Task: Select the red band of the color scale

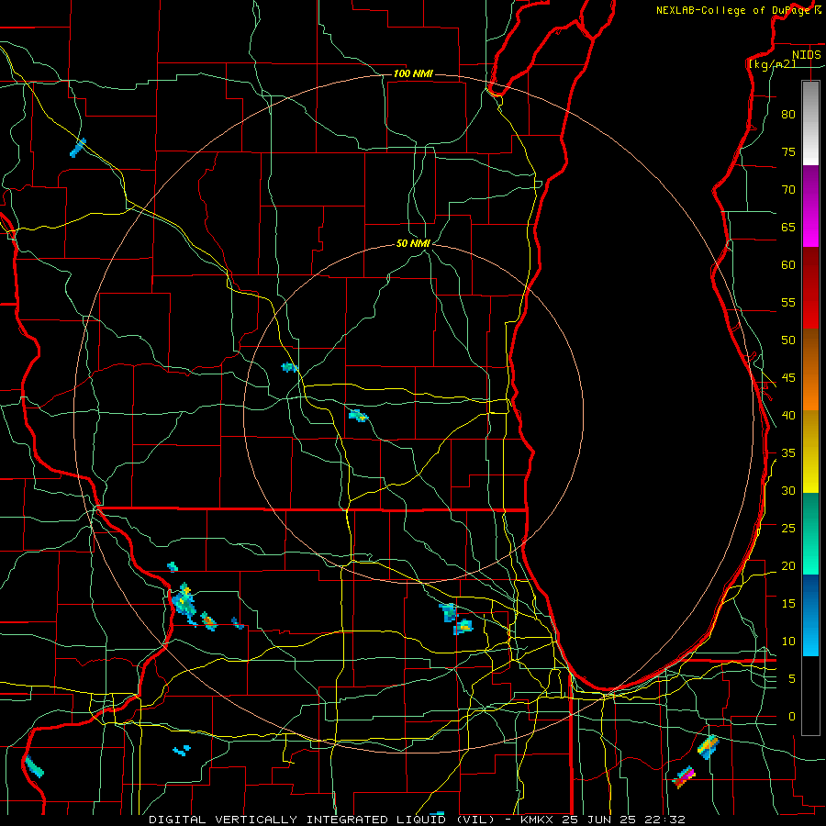Action: (810, 288)
